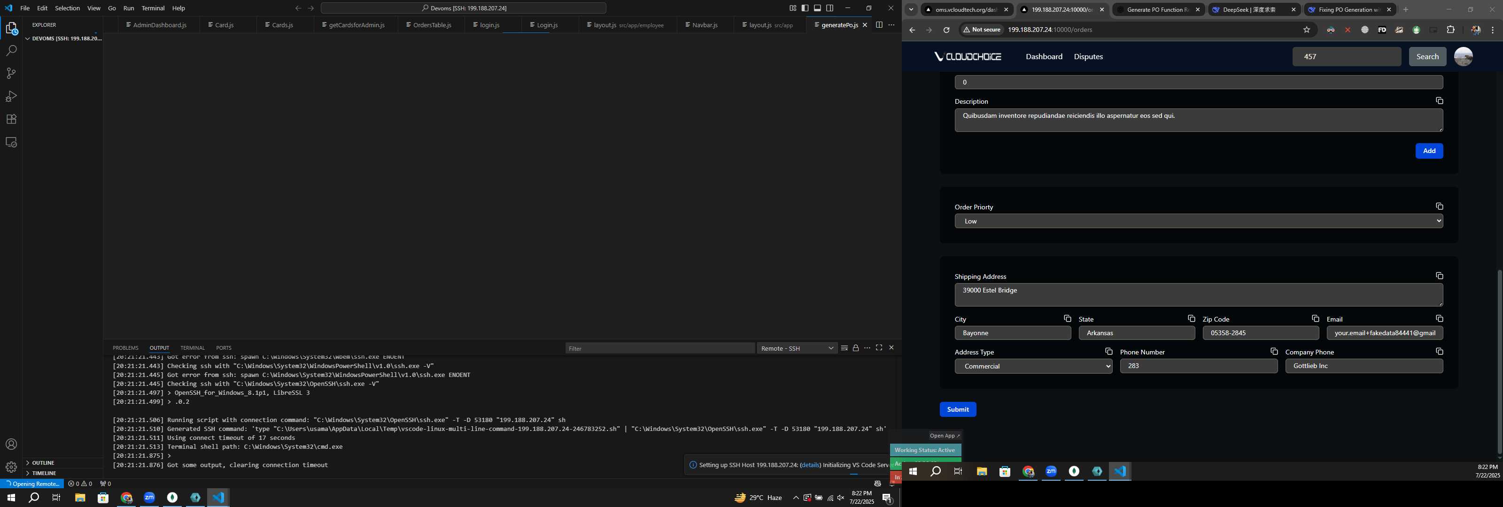This screenshot has width=1503, height=507.
Task: Toggle the primary side bar
Action: pos(805,8)
